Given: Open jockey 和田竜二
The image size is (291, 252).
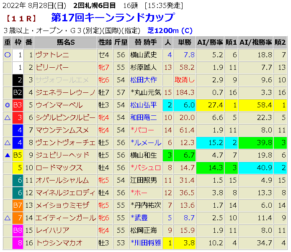Looking at the screenshot, I should coord(144,118).
